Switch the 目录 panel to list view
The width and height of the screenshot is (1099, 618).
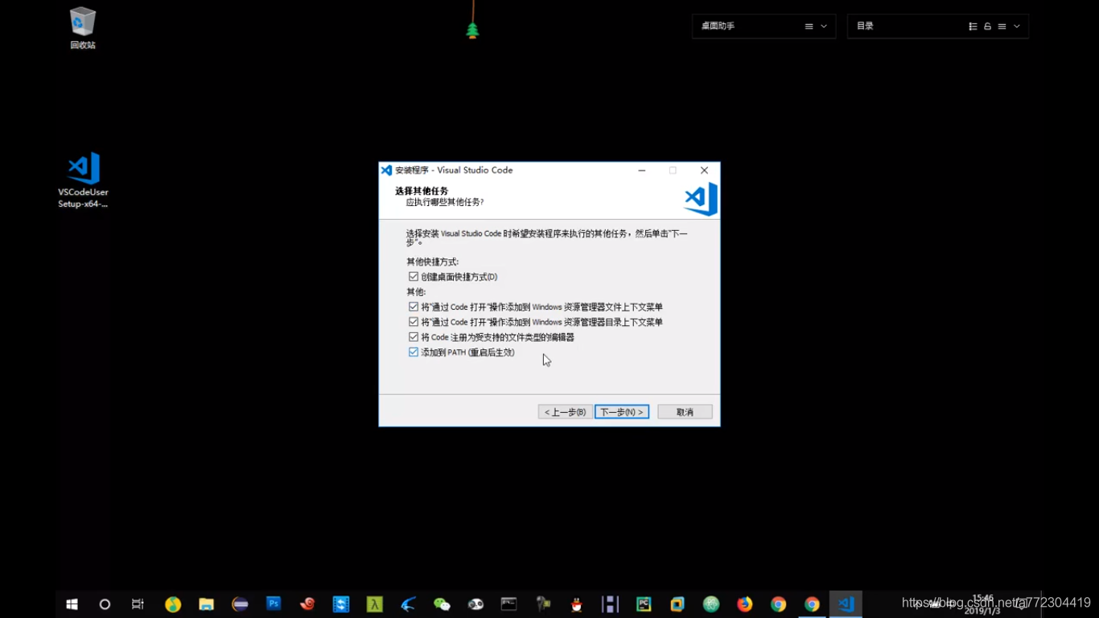tap(973, 27)
